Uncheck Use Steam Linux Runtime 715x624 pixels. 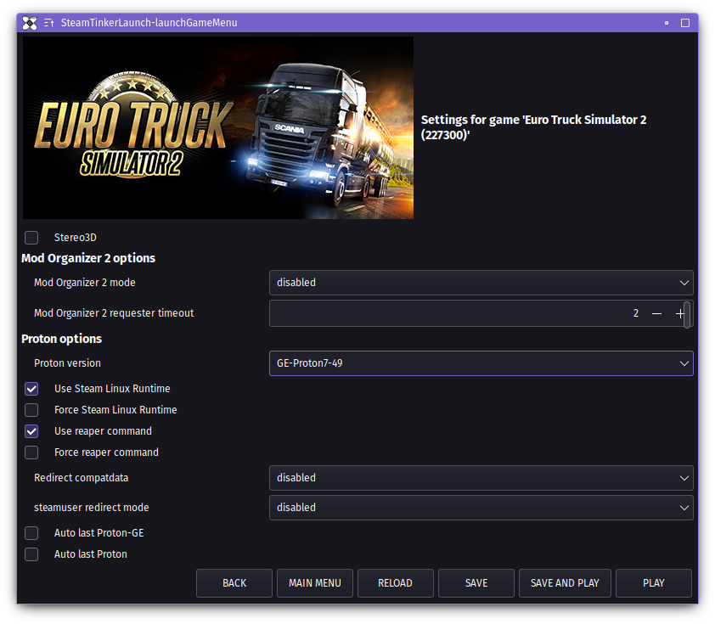(x=31, y=389)
